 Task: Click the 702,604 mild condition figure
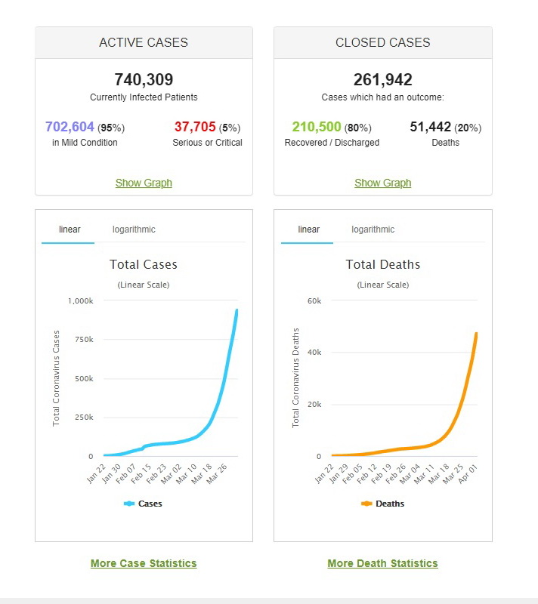click(70, 127)
